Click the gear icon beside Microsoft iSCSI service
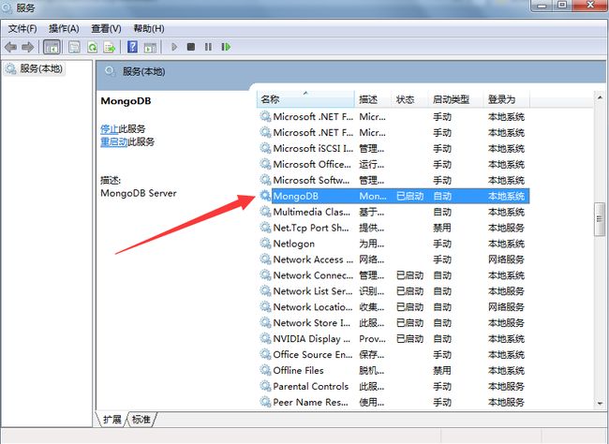 (x=265, y=148)
